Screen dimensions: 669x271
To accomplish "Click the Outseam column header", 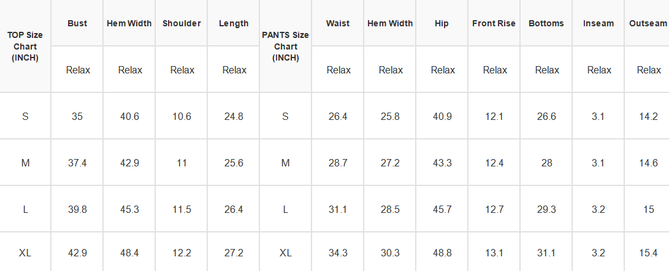I will tap(648, 23).
